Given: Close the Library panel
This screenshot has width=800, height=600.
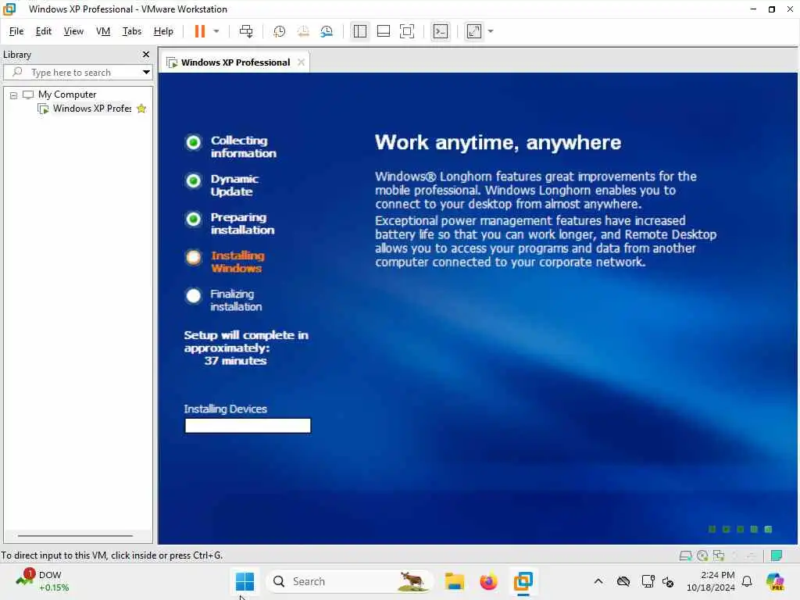Looking at the screenshot, I should coord(146,54).
